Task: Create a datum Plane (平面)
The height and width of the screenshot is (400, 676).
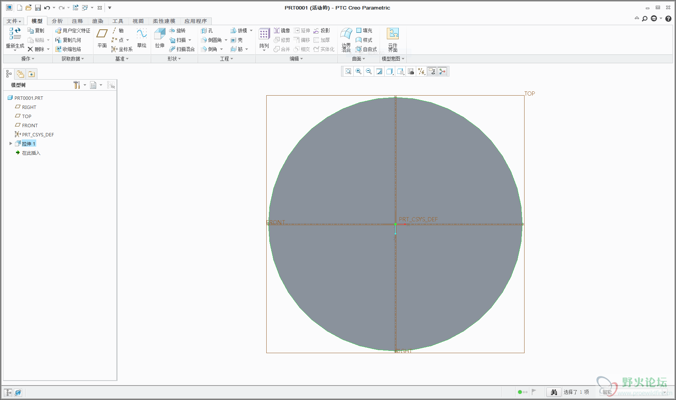Action: click(x=102, y=38)
